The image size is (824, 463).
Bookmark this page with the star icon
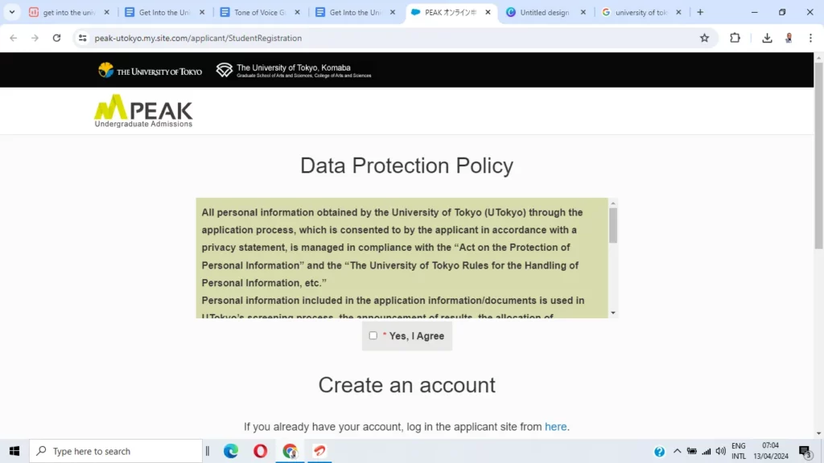(704, 38)
